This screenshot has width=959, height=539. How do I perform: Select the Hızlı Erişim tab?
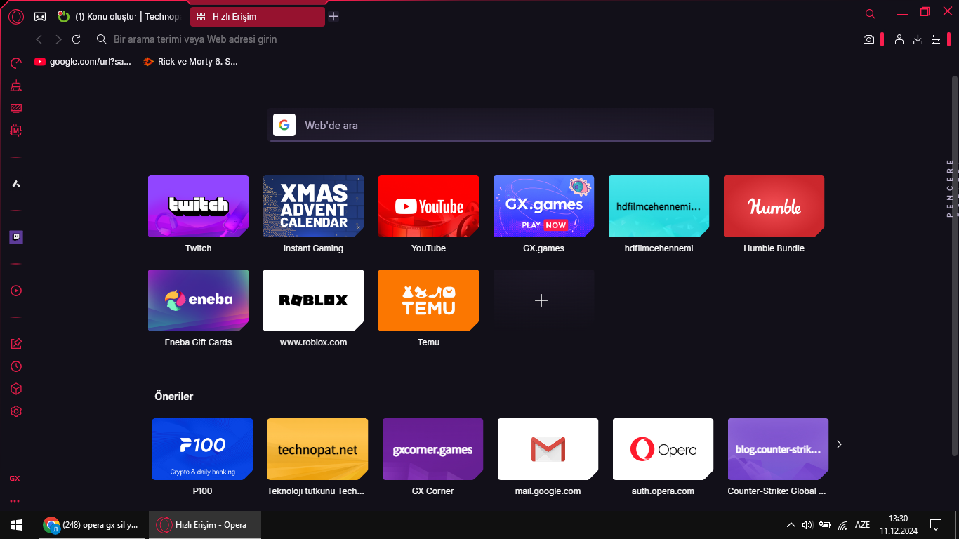point(258,16)
